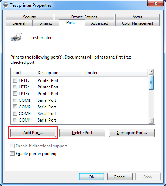Click the Add Port button
The height and width of the screenshot is (186, 166).
pyautogui.click(x=33, y=133)
